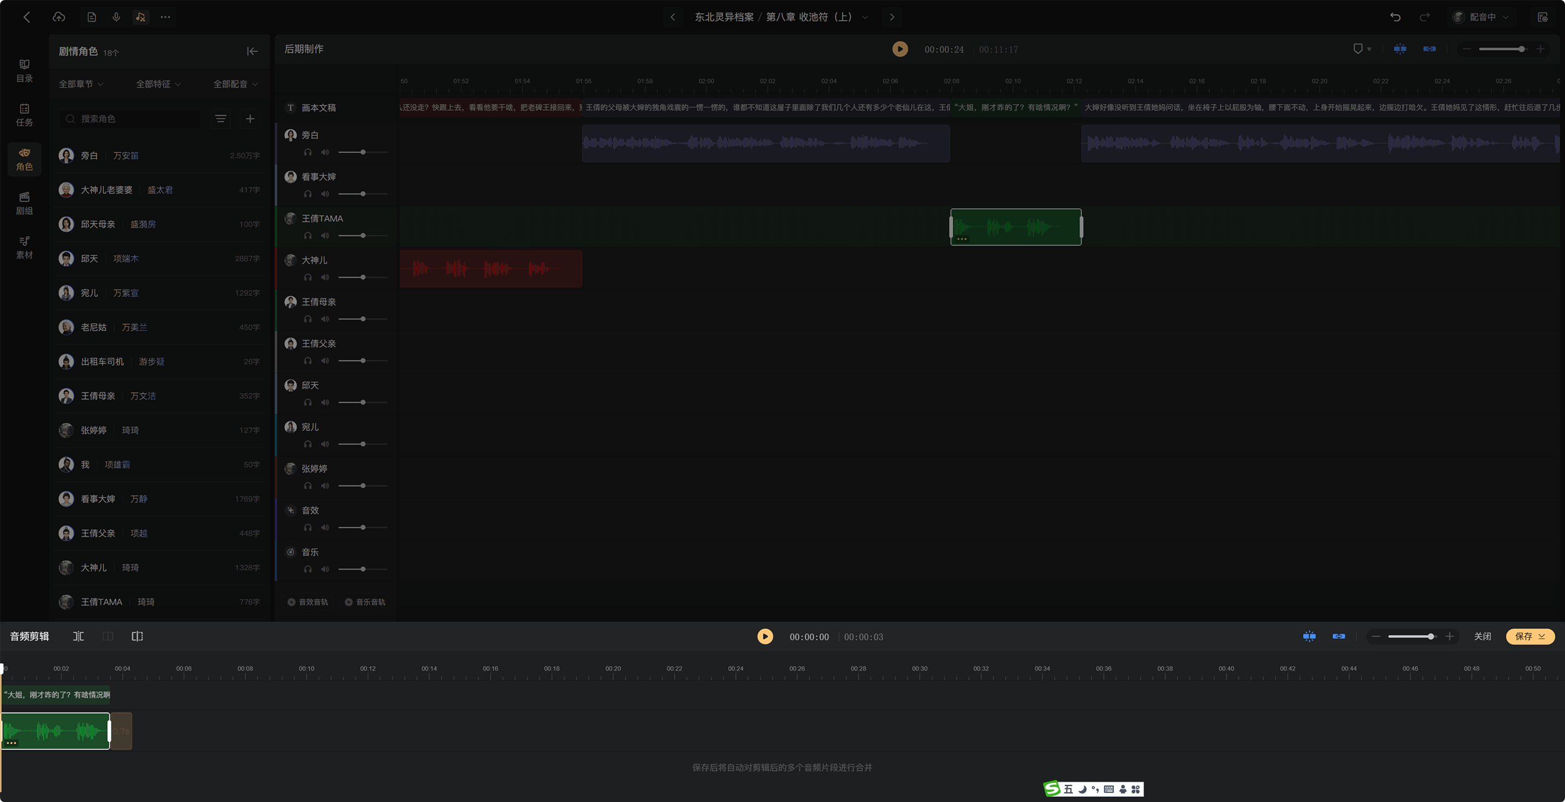Click 关闭 to close audio editor

1482,637
